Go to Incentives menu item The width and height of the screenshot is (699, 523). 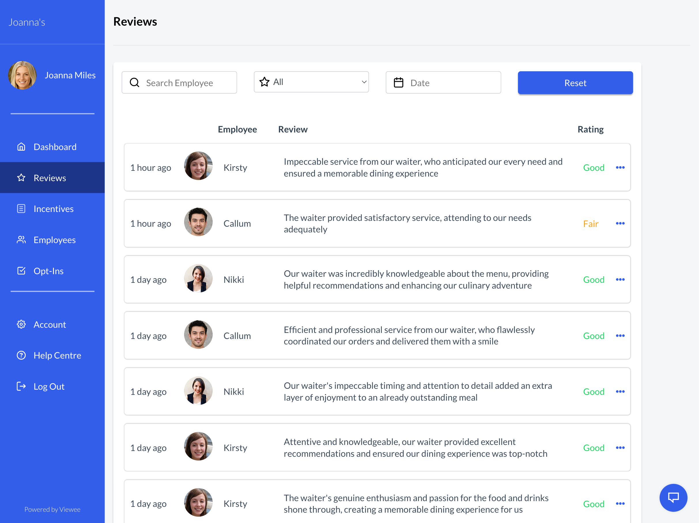click(x=53, y=209)
